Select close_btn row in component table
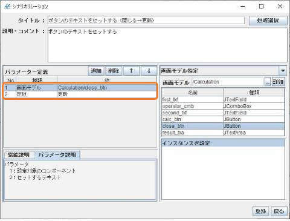Image resolution: width=290 pixels, height=221 pixels. (x=223, y=126)
